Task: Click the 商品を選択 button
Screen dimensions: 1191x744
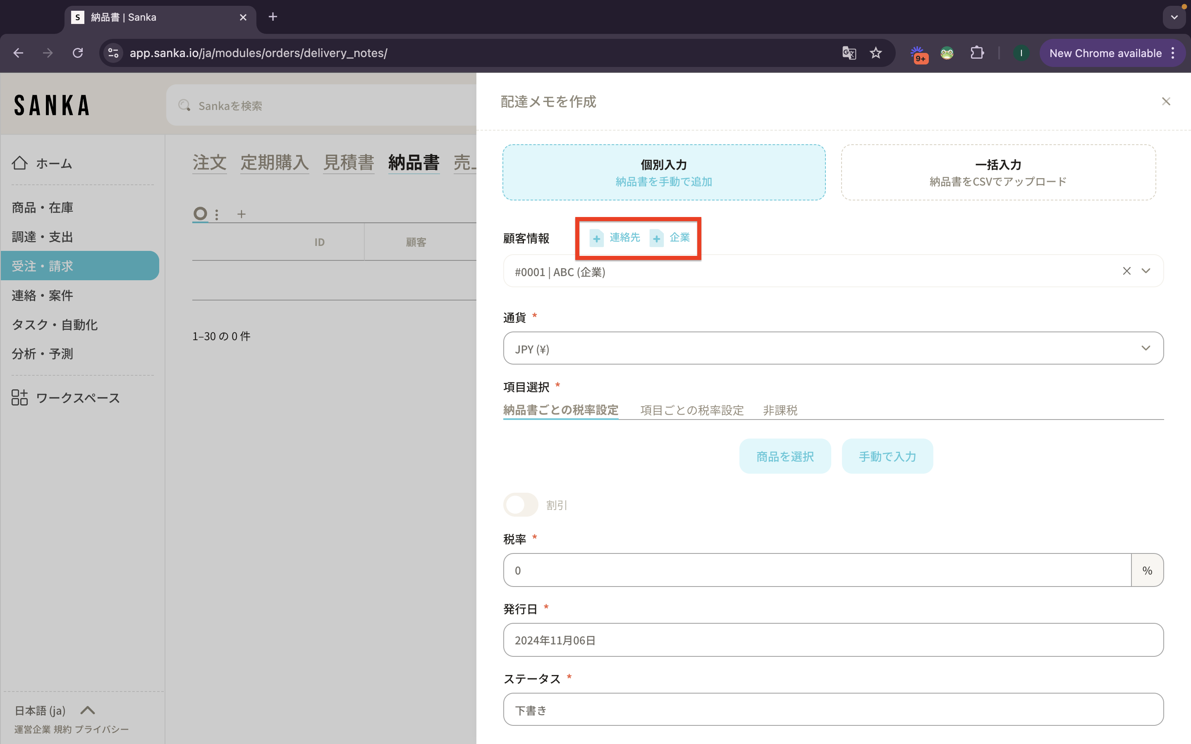Action: click(x=784, y=456)
